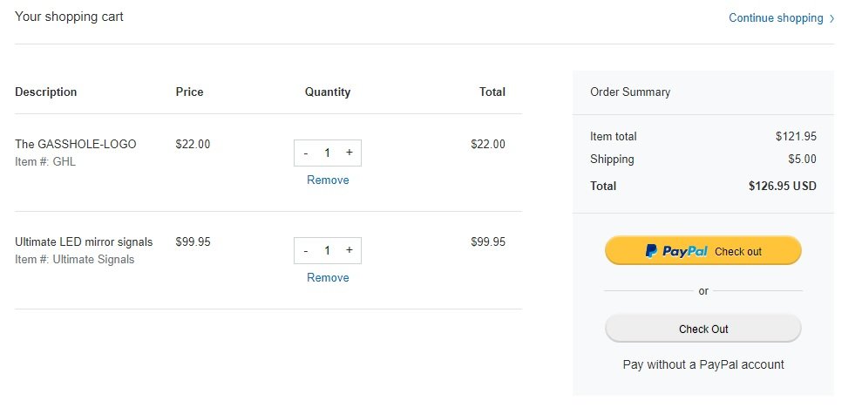This screenshot has height=408, width=862.
Task: Click the Your shopping cart title
Action: point(69,17)
